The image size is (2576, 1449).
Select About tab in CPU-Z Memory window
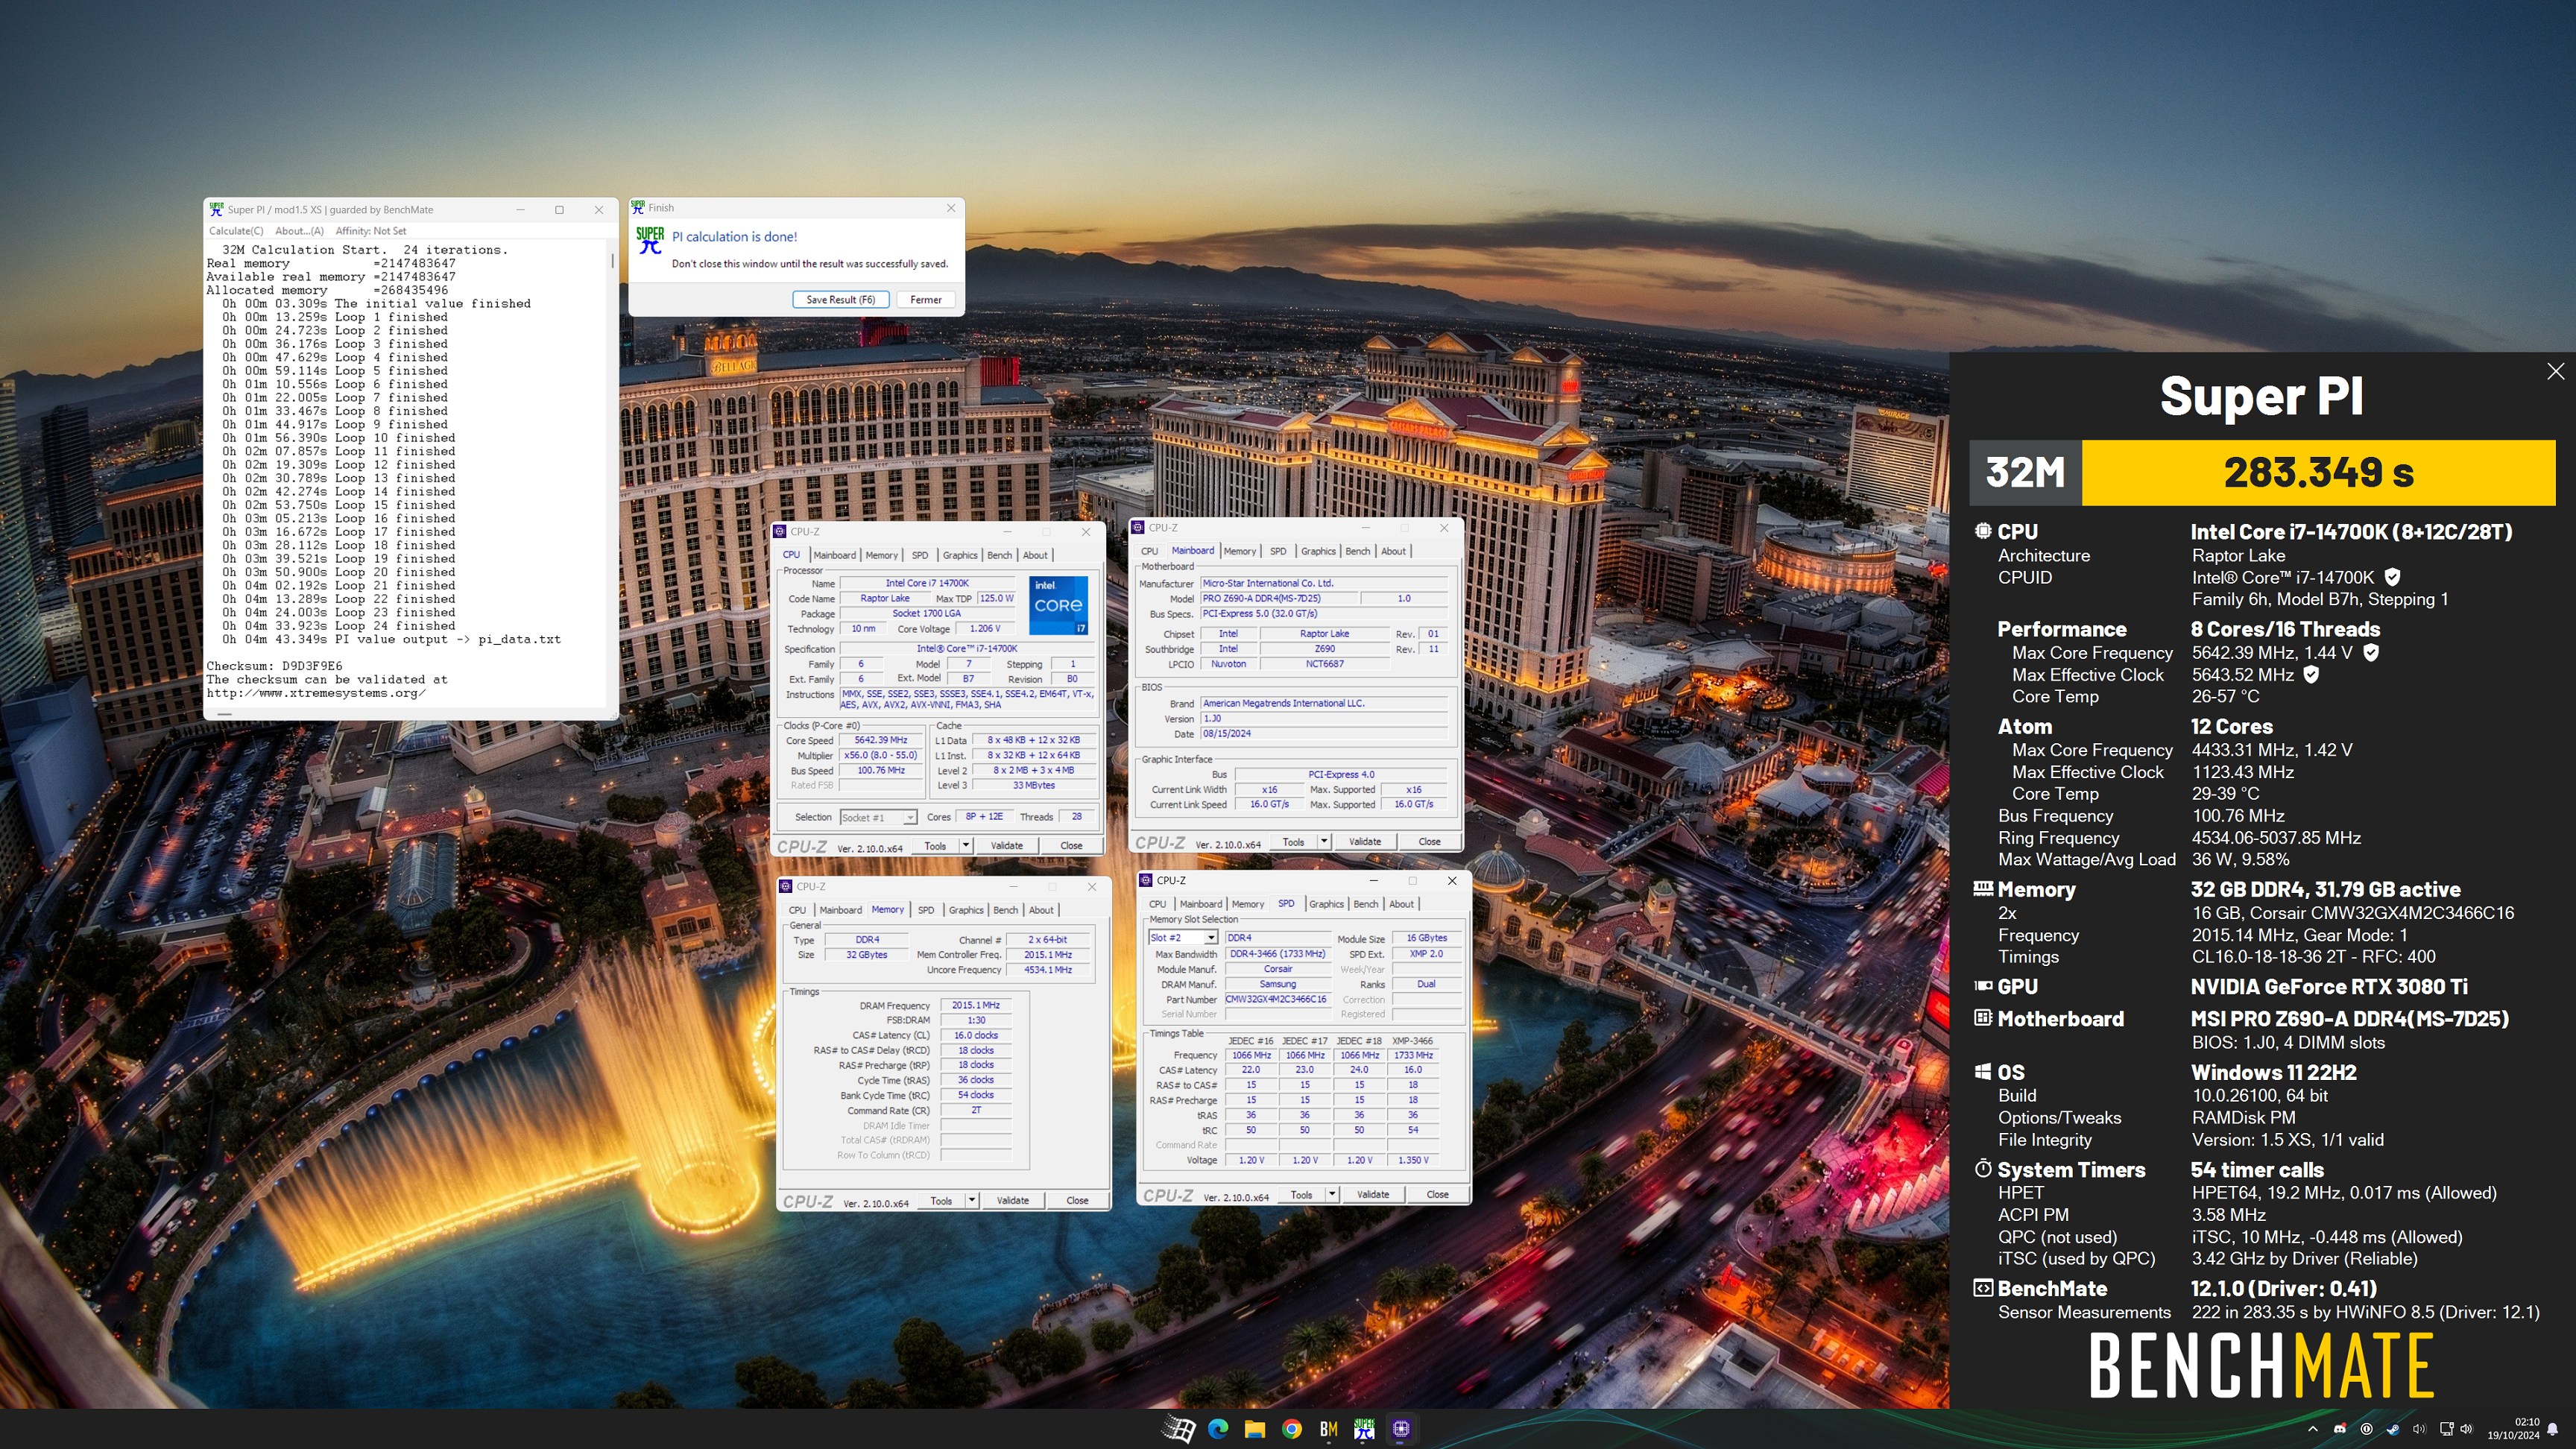(x=1041, y=910)
